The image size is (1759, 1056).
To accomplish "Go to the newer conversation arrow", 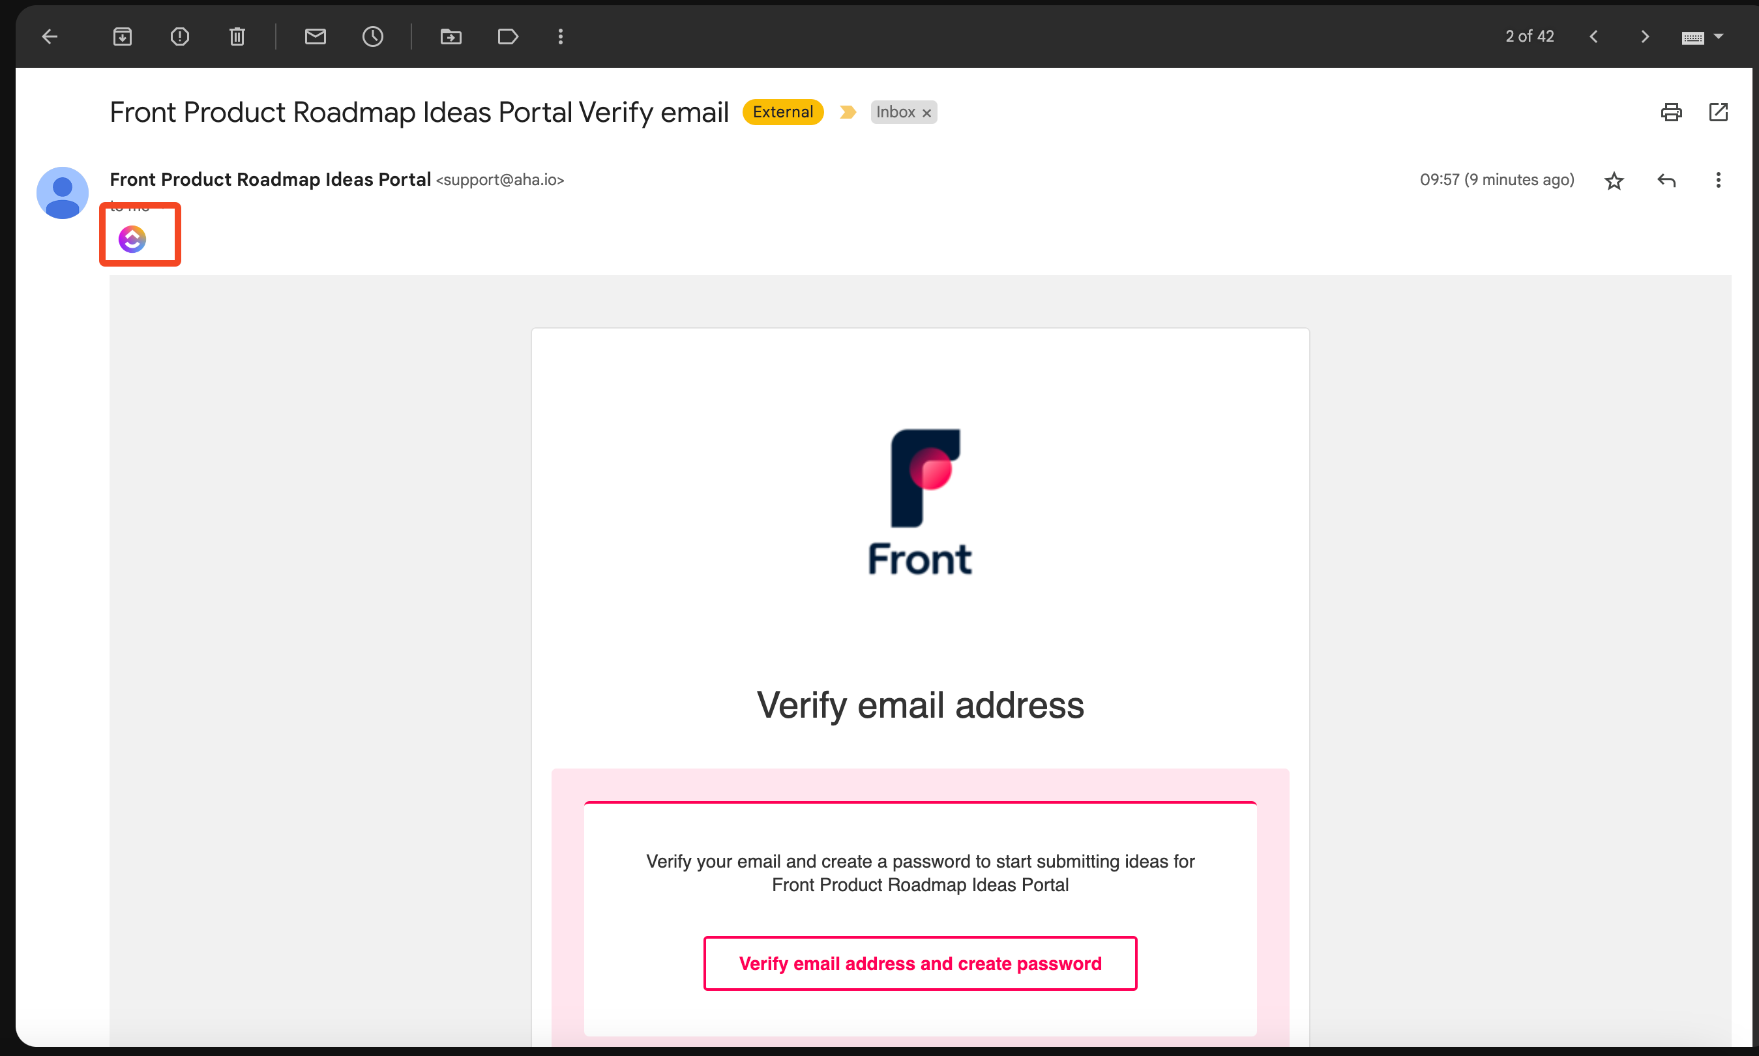I will click(x=1594, y=37).
